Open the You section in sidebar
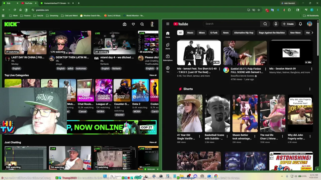 click(x=168, y=69)
